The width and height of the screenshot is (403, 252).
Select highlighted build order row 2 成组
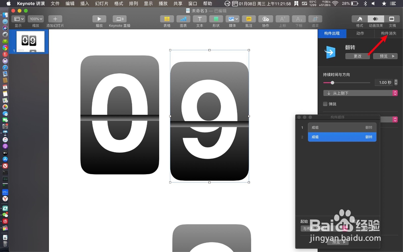coord(342,137)
